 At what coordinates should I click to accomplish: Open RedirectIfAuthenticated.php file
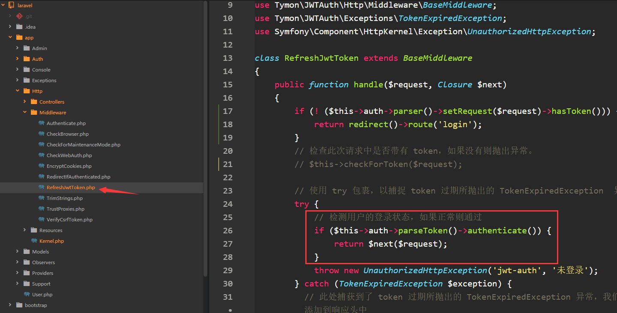tap(78, 177)
